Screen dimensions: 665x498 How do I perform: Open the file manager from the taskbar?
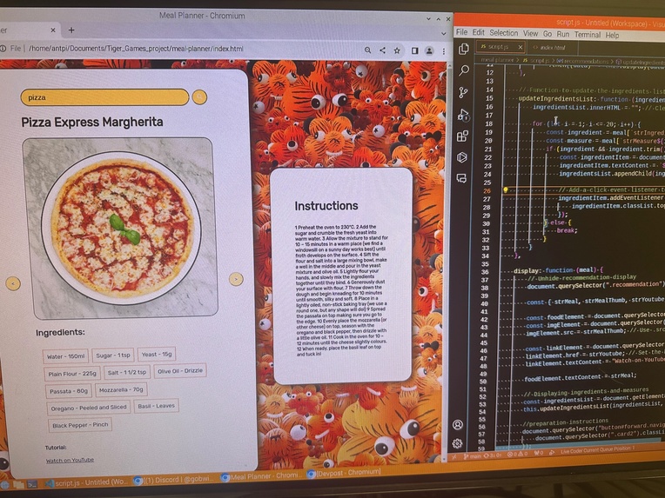pyautogui.click(x=18, y=484)
